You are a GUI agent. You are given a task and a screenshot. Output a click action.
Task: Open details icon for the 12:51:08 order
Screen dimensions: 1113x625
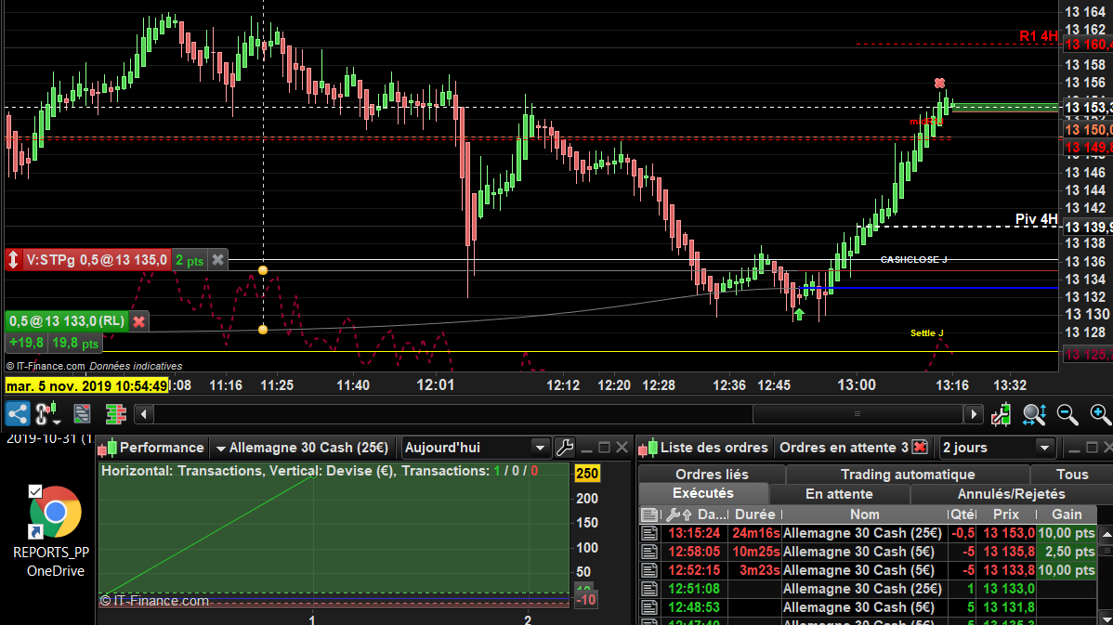click(x=648, y=588)
